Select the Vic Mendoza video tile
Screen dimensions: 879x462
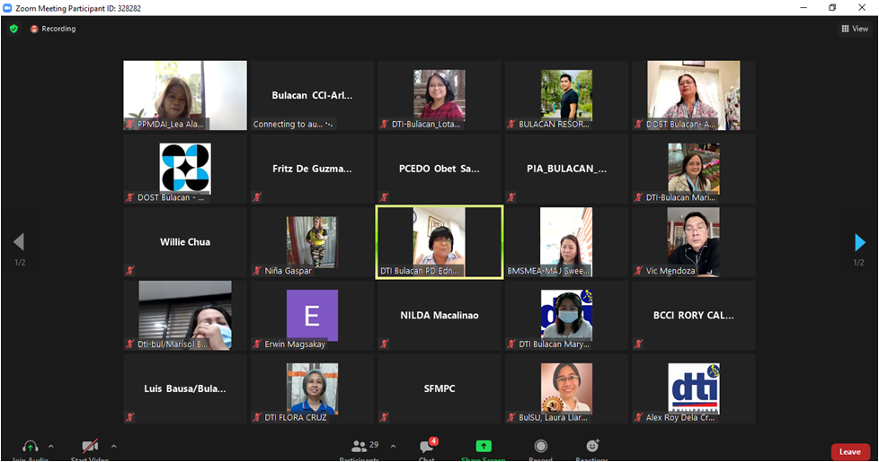click(694, 242)
